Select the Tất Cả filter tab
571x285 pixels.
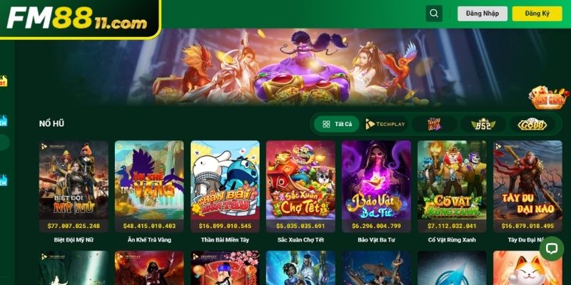[x=337, y=124]
